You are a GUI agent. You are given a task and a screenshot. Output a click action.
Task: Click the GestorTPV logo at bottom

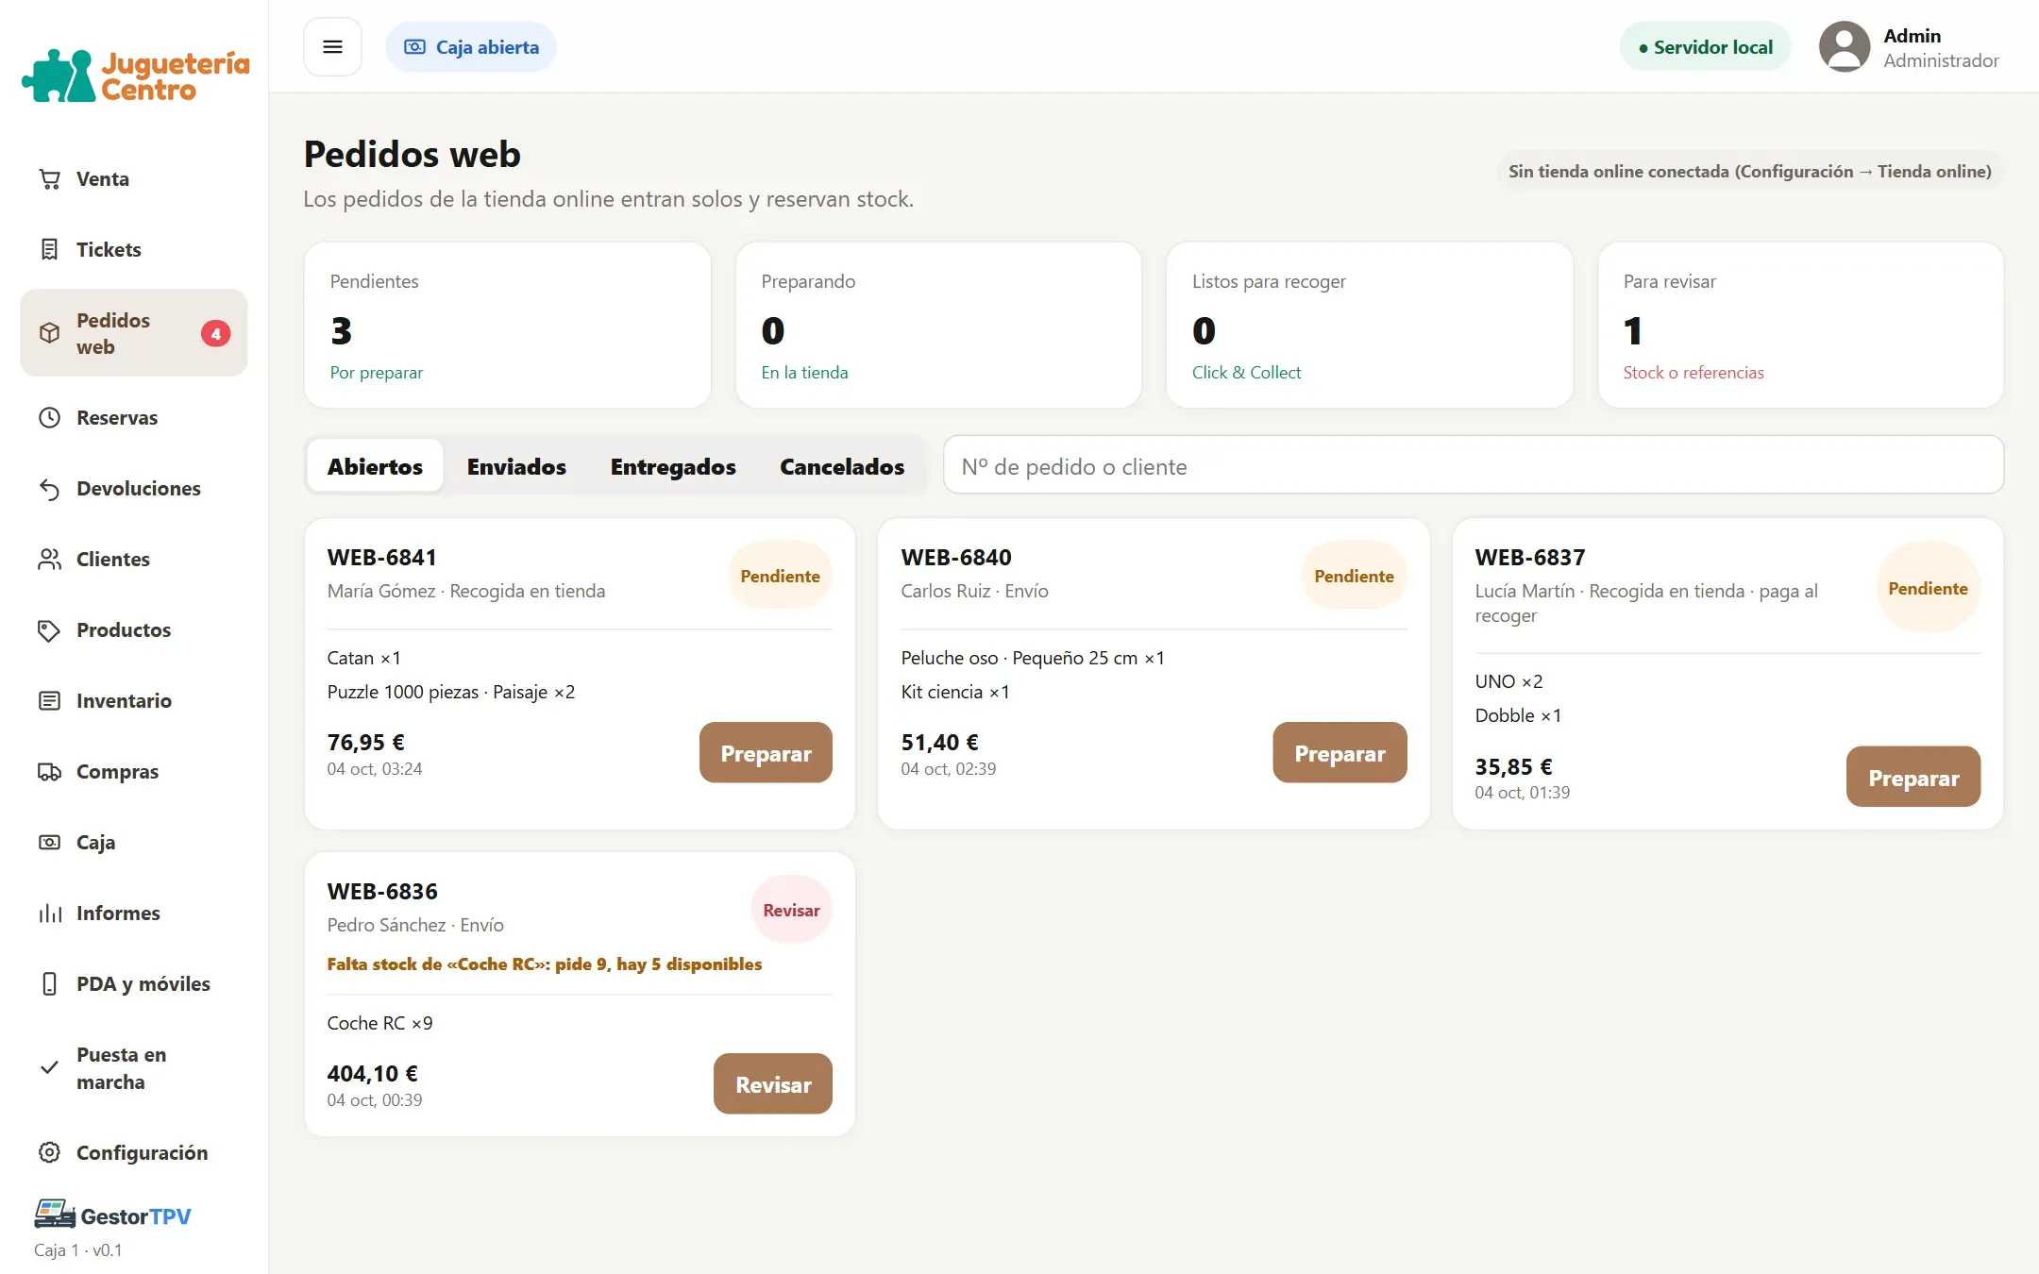pyautogui.click(x=112, y=1215)
